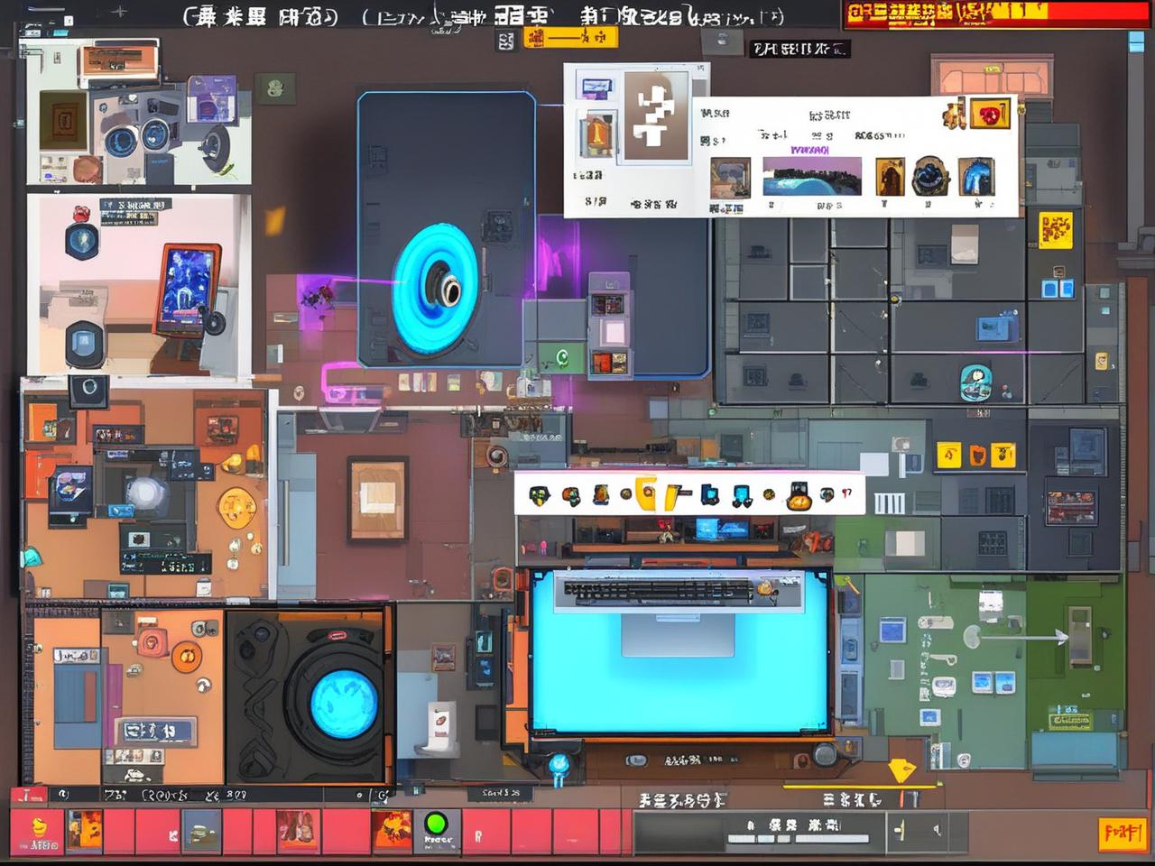Select the black-and-orange pot icon in white toolbar
The height and width of the screenshot is (866, 1155).
pos(799,495)
